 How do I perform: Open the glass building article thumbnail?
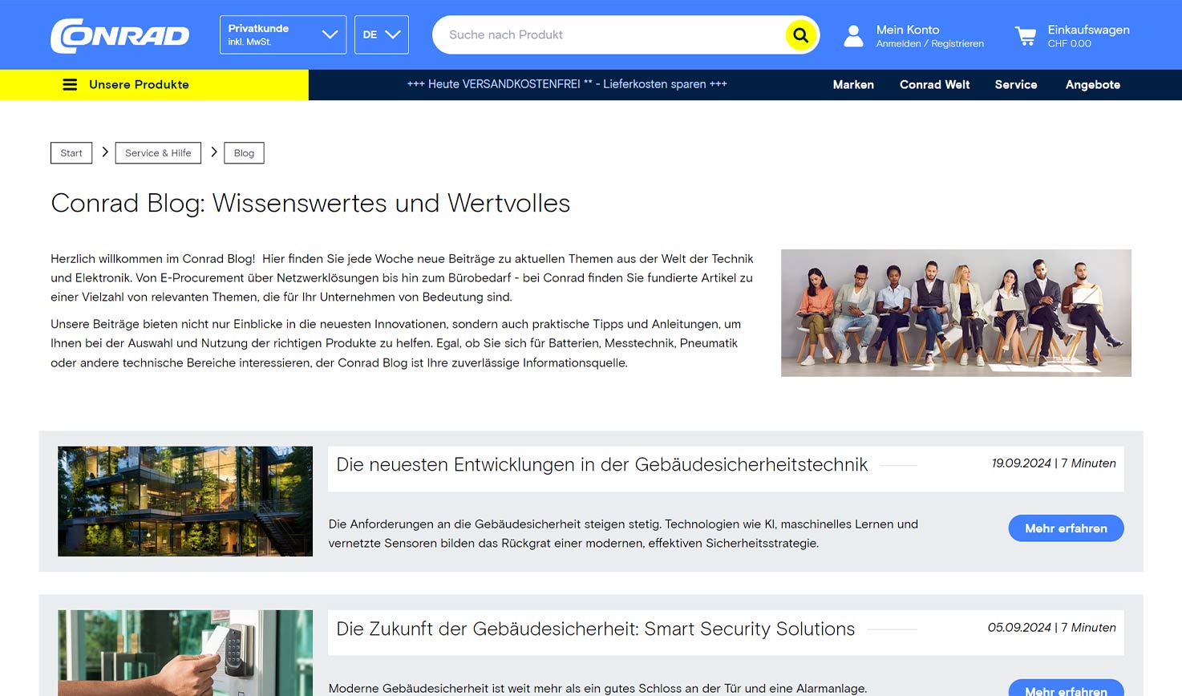pyautogui.click(x=184, y=500)
